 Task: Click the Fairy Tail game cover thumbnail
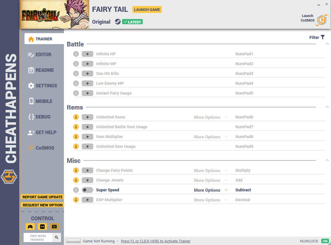(x=54, y=14)
